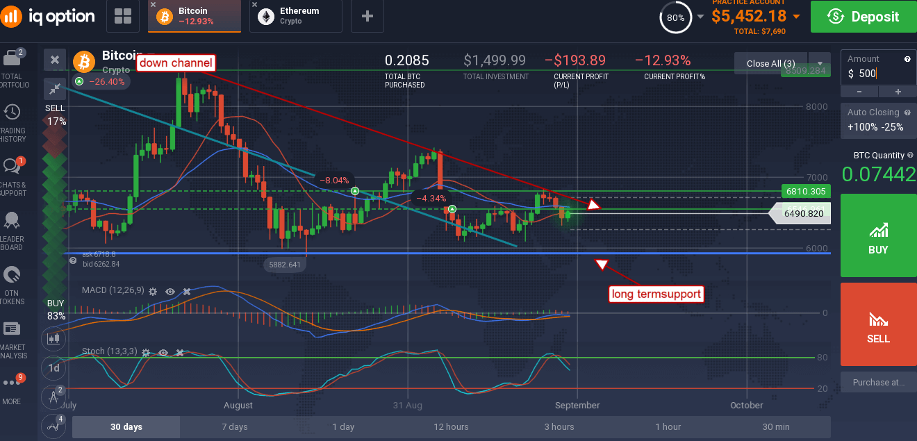
Task: Add a new asset tab with plus
Action: point(367,17)
